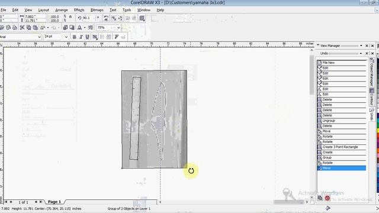Expand the Undo history dropdown arrow
This screenshot has width=379, height=213.
[x=47, y=28]
